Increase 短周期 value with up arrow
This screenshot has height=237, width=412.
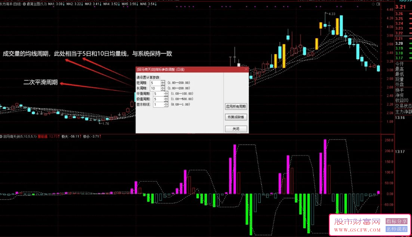pyautogui.click(x=163, y=82)
